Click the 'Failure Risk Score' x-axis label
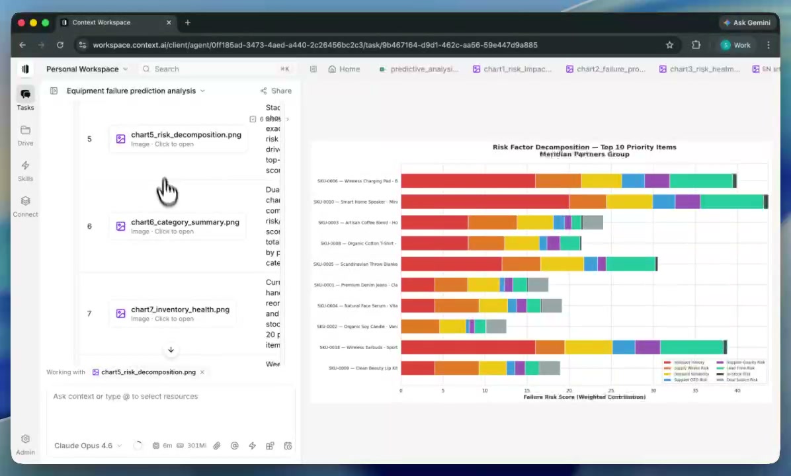 584,397
